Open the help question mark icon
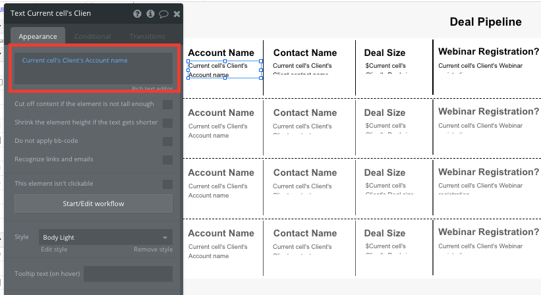This screenshot has width=541, height=295. tap(137, 14)
